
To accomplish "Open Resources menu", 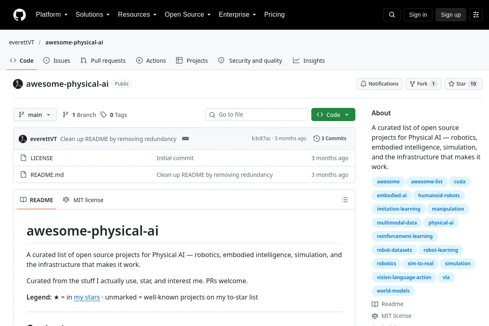I will point(137,15).
